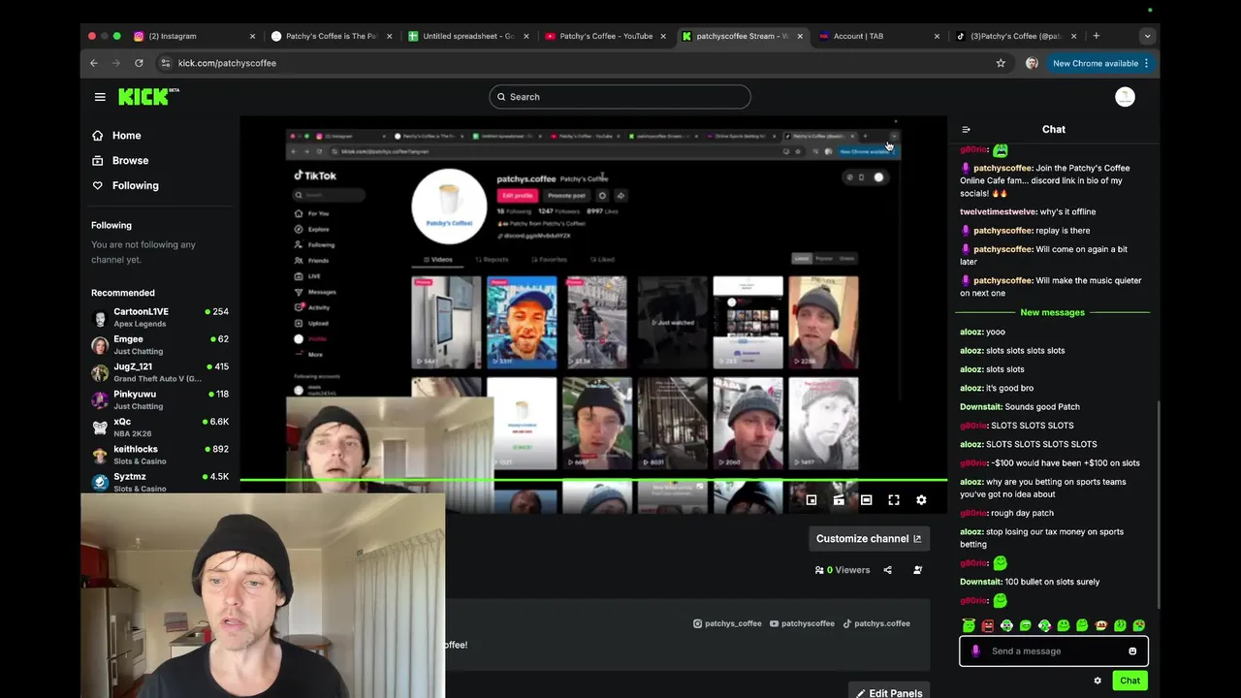Click the New messages divider in chat

[1052, 312]
